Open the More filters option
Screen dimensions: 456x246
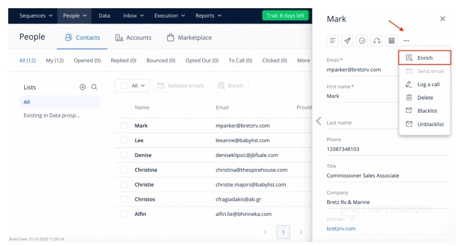[x=303, y=60]
